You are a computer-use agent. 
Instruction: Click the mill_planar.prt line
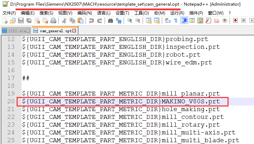point(121,93)
